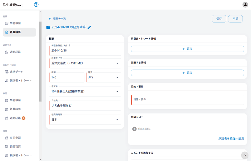Viewport: 251px width, 161px height.
Task: Click the pencil icon to edit title
Action: point(89,28)
